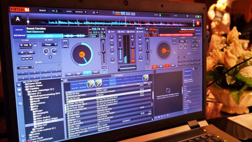Click the TAP tempo button beside BPM 123.74
This screenshot has width=252, height=142.
pos(103,29)
